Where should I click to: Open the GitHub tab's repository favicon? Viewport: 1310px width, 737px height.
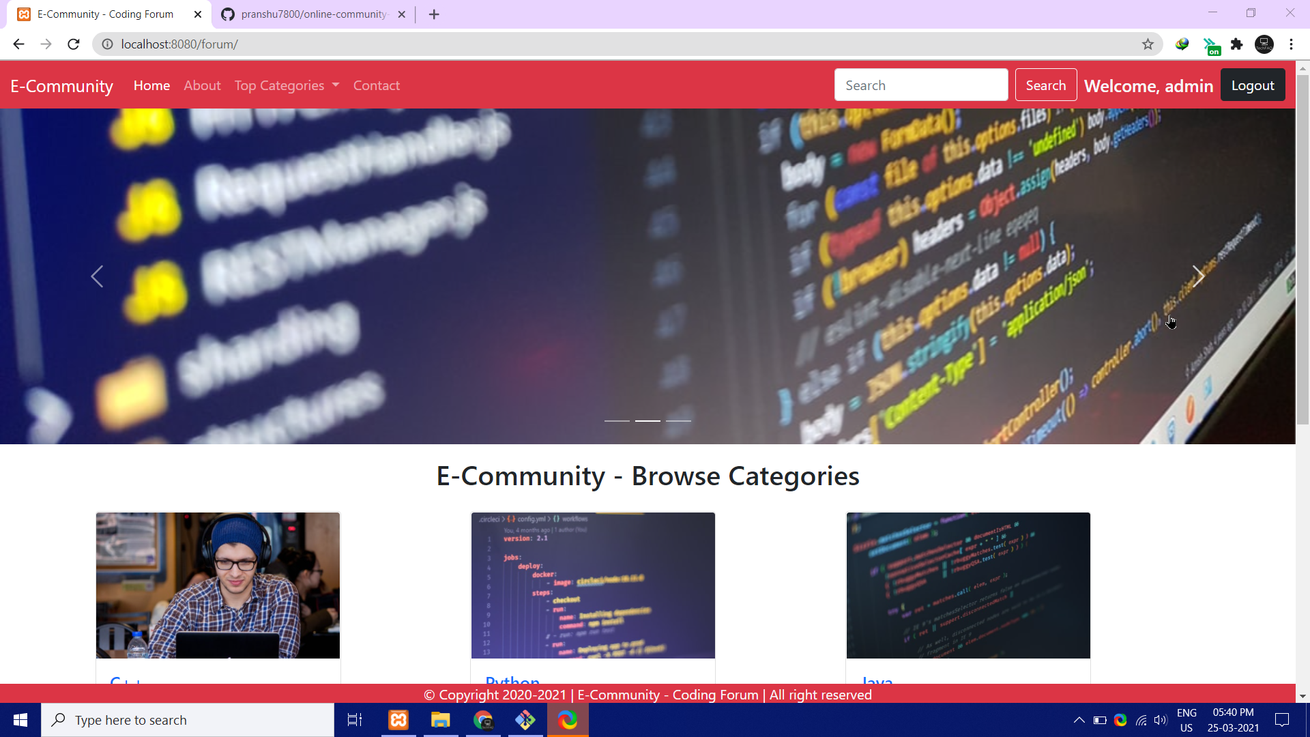[x=228, y=14]
